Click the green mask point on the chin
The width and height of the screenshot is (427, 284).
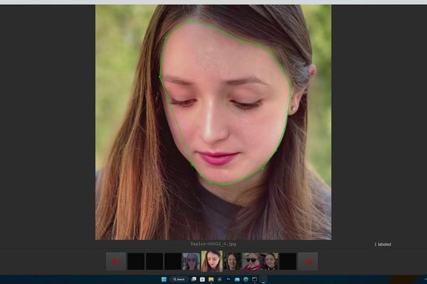point(226,185)
